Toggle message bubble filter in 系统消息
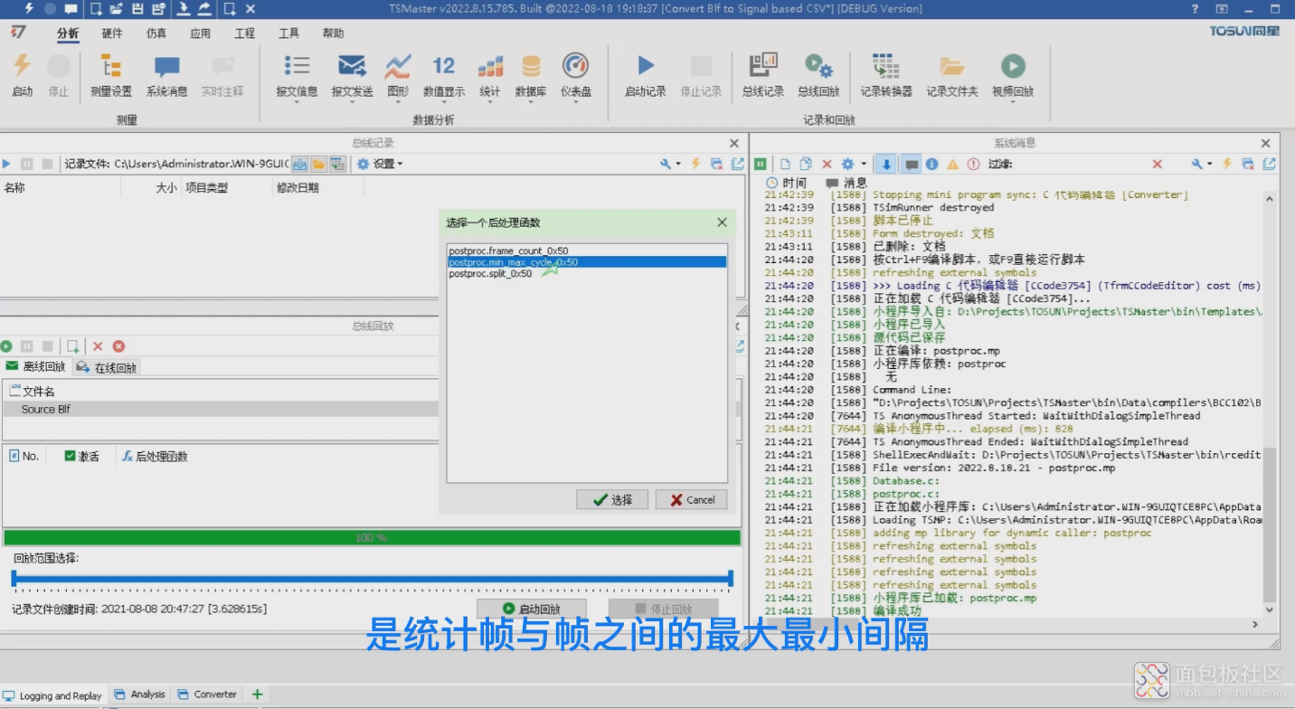 coord(912,164)
